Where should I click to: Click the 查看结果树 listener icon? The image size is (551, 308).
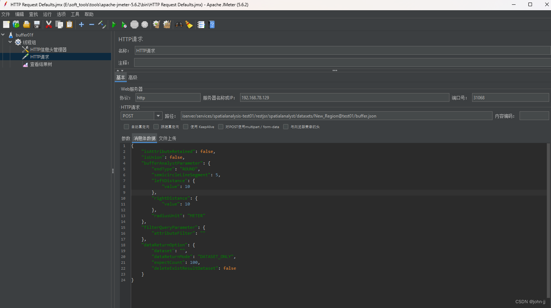click(x=25, y=64)
